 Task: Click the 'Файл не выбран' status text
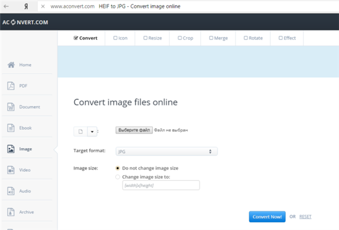171,130
